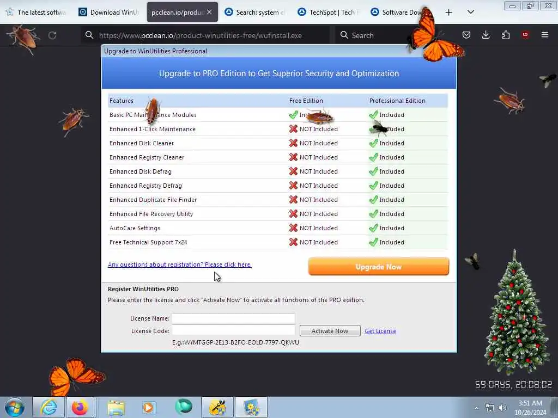Viewport: 558px width, 418px height.
Task: Launch Internet Explorer from taskbar
Action: click(48, 407)
